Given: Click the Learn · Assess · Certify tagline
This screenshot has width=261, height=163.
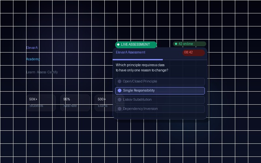Looking at the screenshot, I should point(42,72).
